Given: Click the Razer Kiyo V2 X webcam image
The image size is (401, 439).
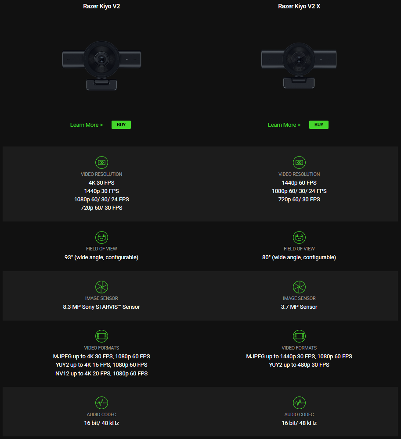Looking at the screenshot, I should [299, 64].
